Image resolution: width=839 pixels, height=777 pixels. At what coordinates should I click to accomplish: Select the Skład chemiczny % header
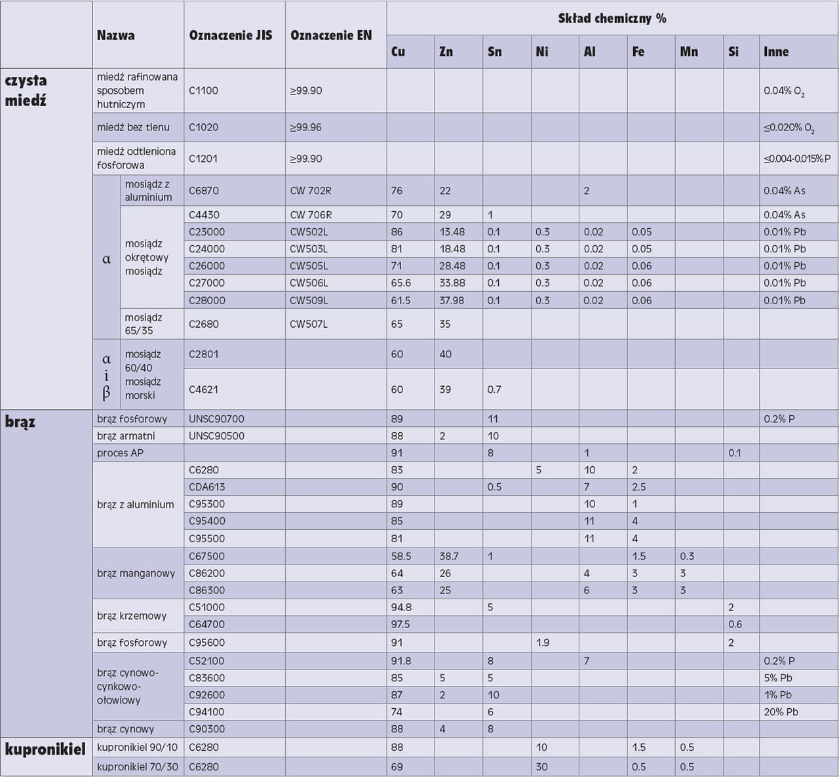612,18
